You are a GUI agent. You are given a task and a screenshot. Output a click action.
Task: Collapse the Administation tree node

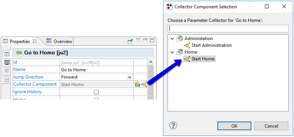click(172, 39)
